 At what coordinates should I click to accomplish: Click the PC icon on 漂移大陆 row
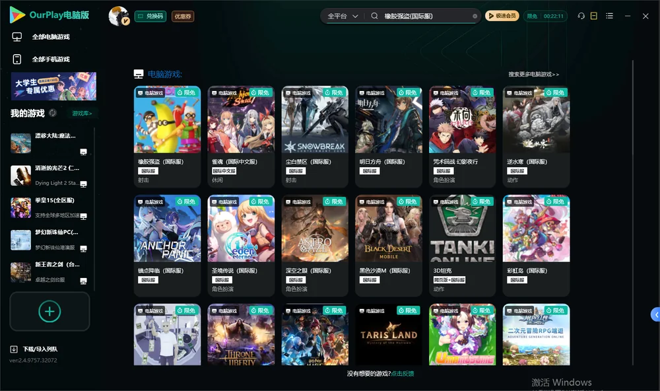(83, 152)
